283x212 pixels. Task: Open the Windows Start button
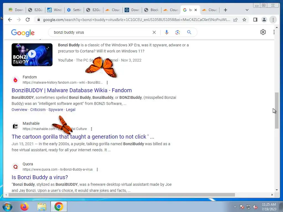pos(7,206)
